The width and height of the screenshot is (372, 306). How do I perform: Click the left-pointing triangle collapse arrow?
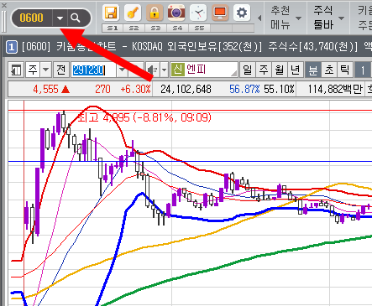click(259, 18)
